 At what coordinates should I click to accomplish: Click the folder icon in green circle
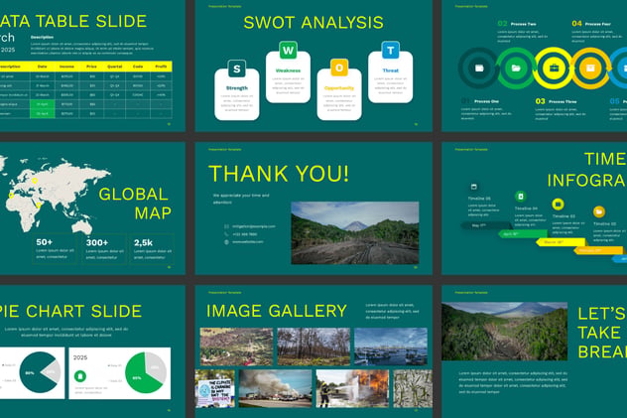click(516, 68)
